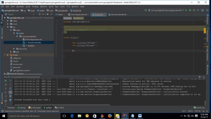Expand the test folder
Image resolution: width=211 pixels, height=119 pixels.
pos(11,52)
